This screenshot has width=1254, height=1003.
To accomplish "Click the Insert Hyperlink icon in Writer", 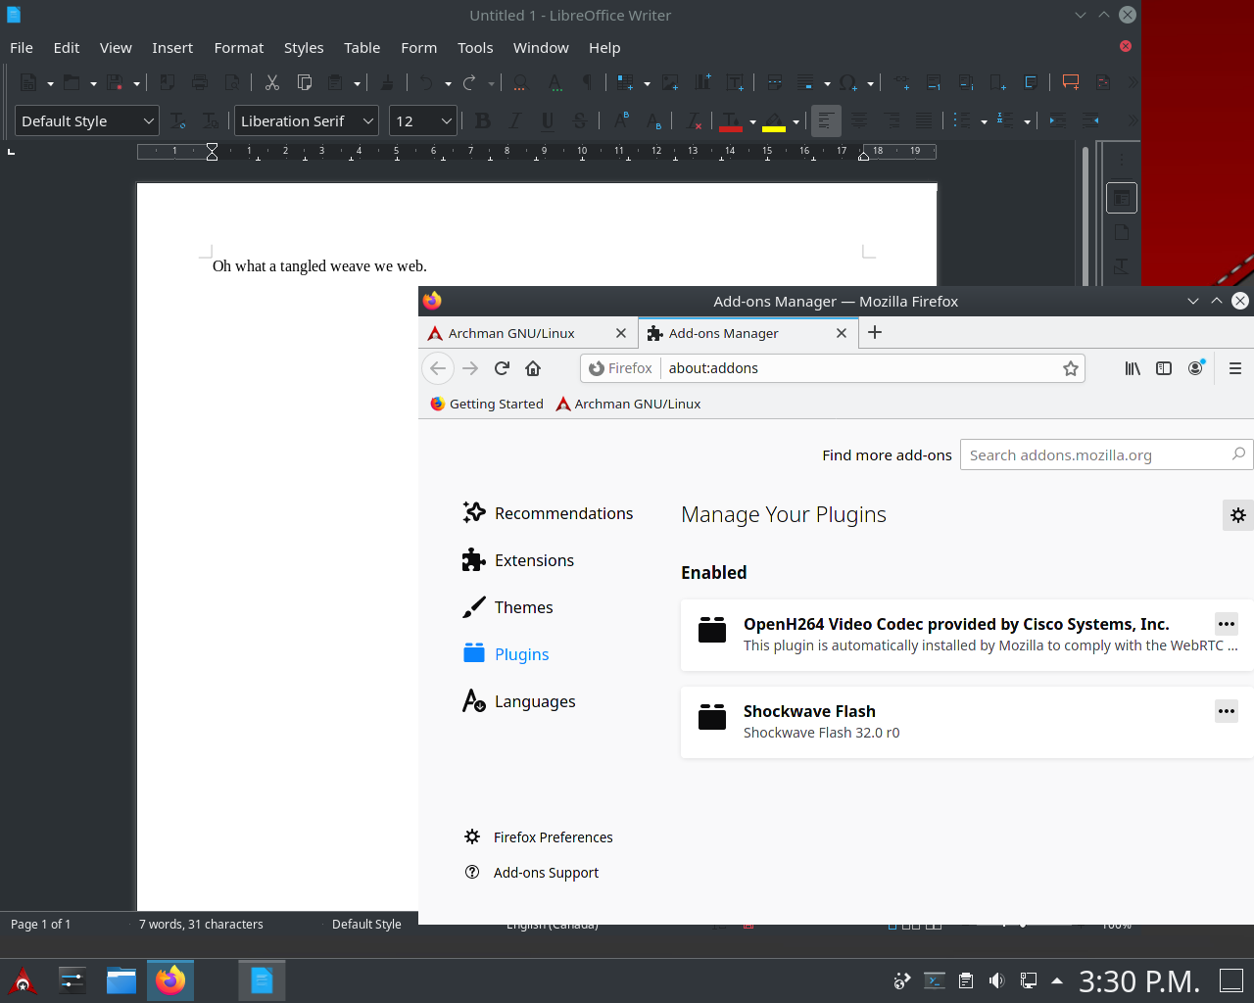I will pos(901,82).
